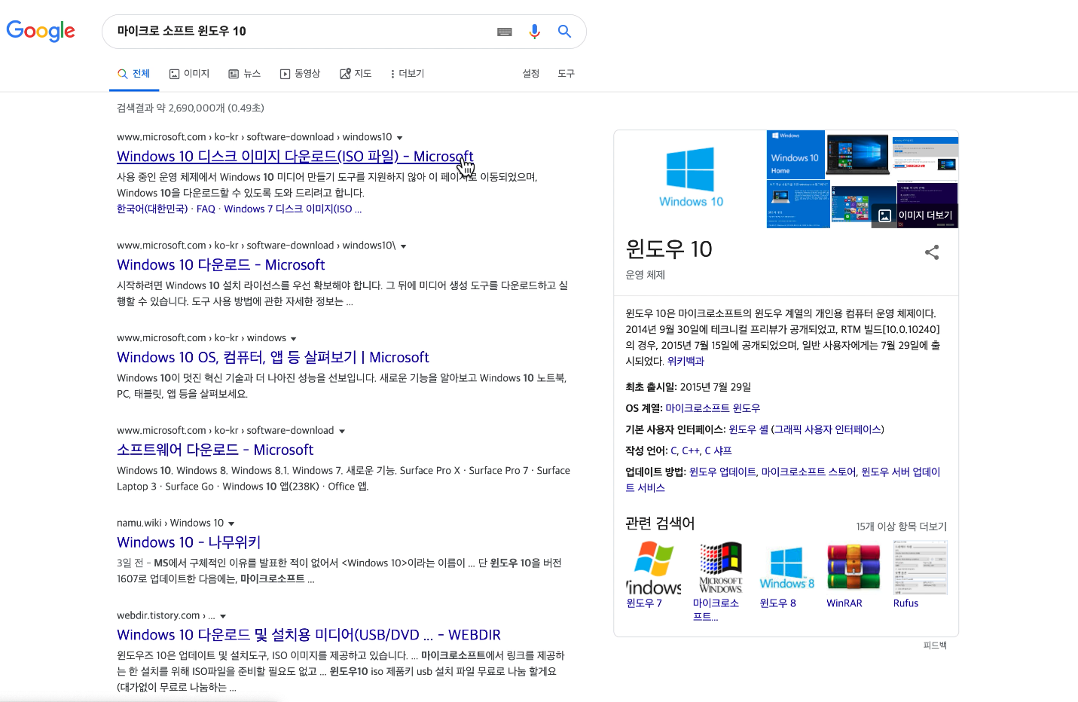This screenshot has height=702, width=1078.
Task: Start voice search with microphone icon
Action: click(534, 32)
